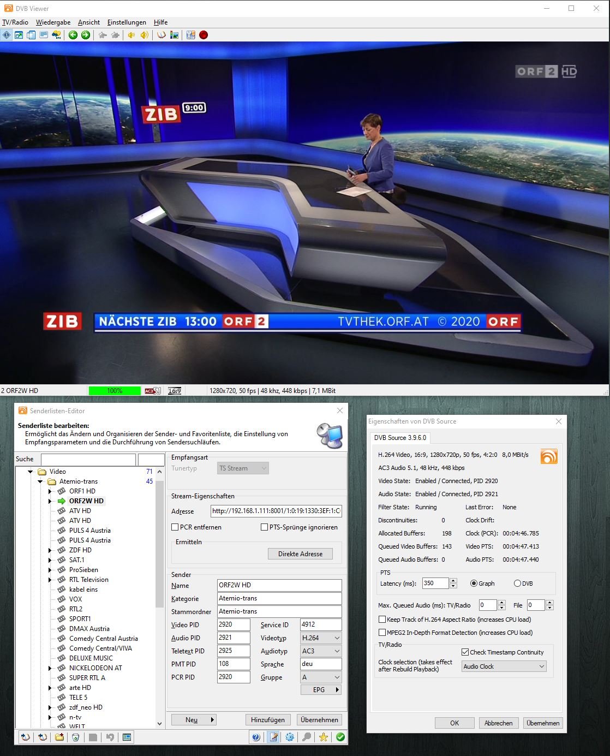Click Übernehmen in Senderlisten-Editor
The width and height of the screenshot is (610, 756).
click(319, 720)
